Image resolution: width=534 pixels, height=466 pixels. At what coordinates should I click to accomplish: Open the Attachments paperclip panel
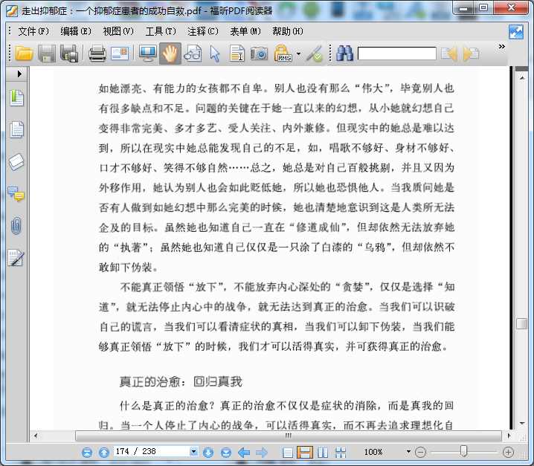[16, 226]
